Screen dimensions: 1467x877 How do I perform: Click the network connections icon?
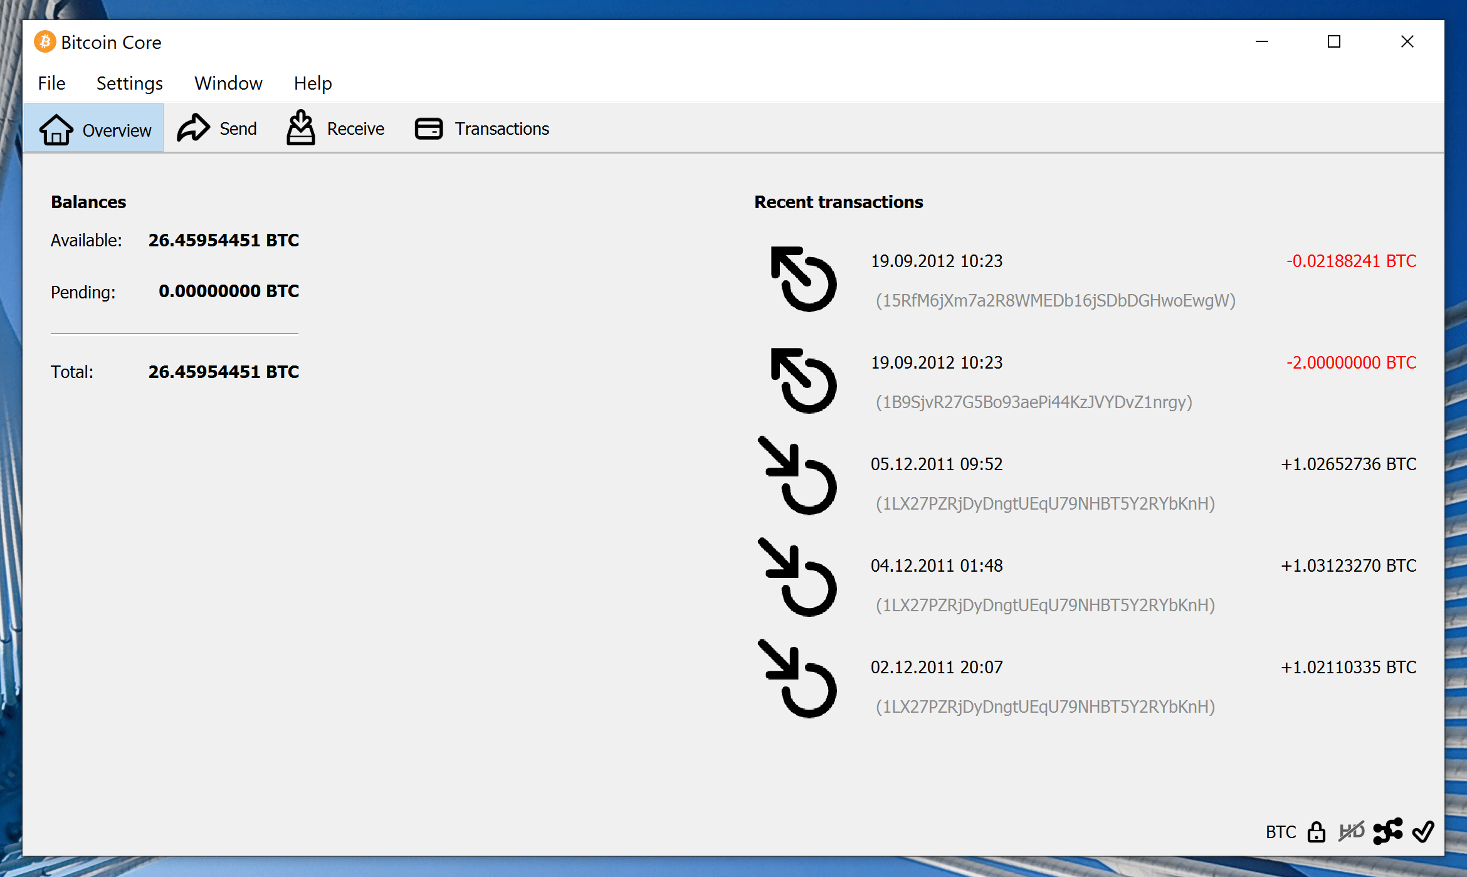pyautogui.click(x=1387, y=831)
